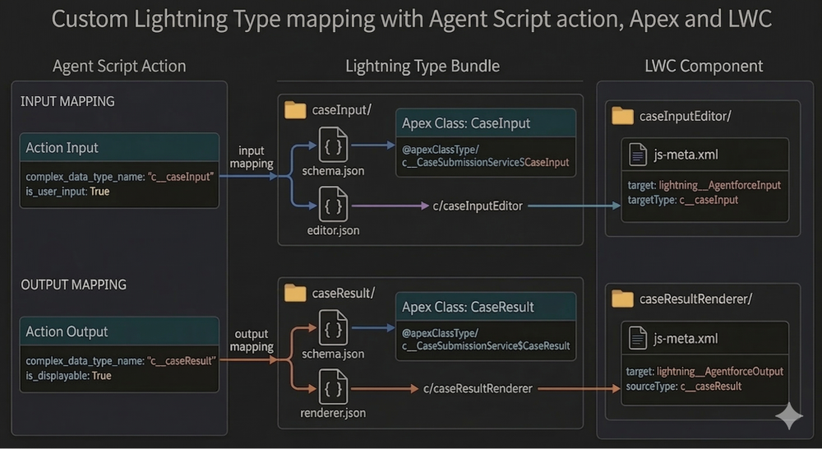Screen dimensions: 822x449
Task: Select the renderer.json file icon
Action: click(334, 387)
